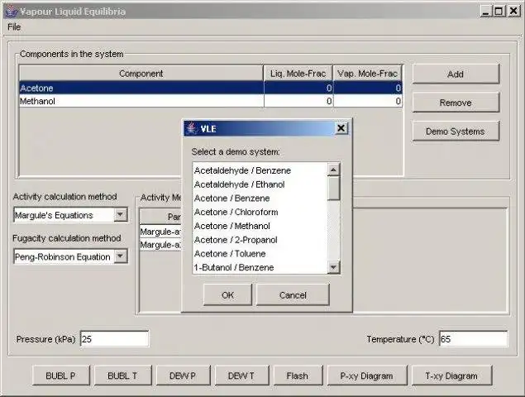Confirm selection with the OK button

pyautogui.click(x=227, y=294)
